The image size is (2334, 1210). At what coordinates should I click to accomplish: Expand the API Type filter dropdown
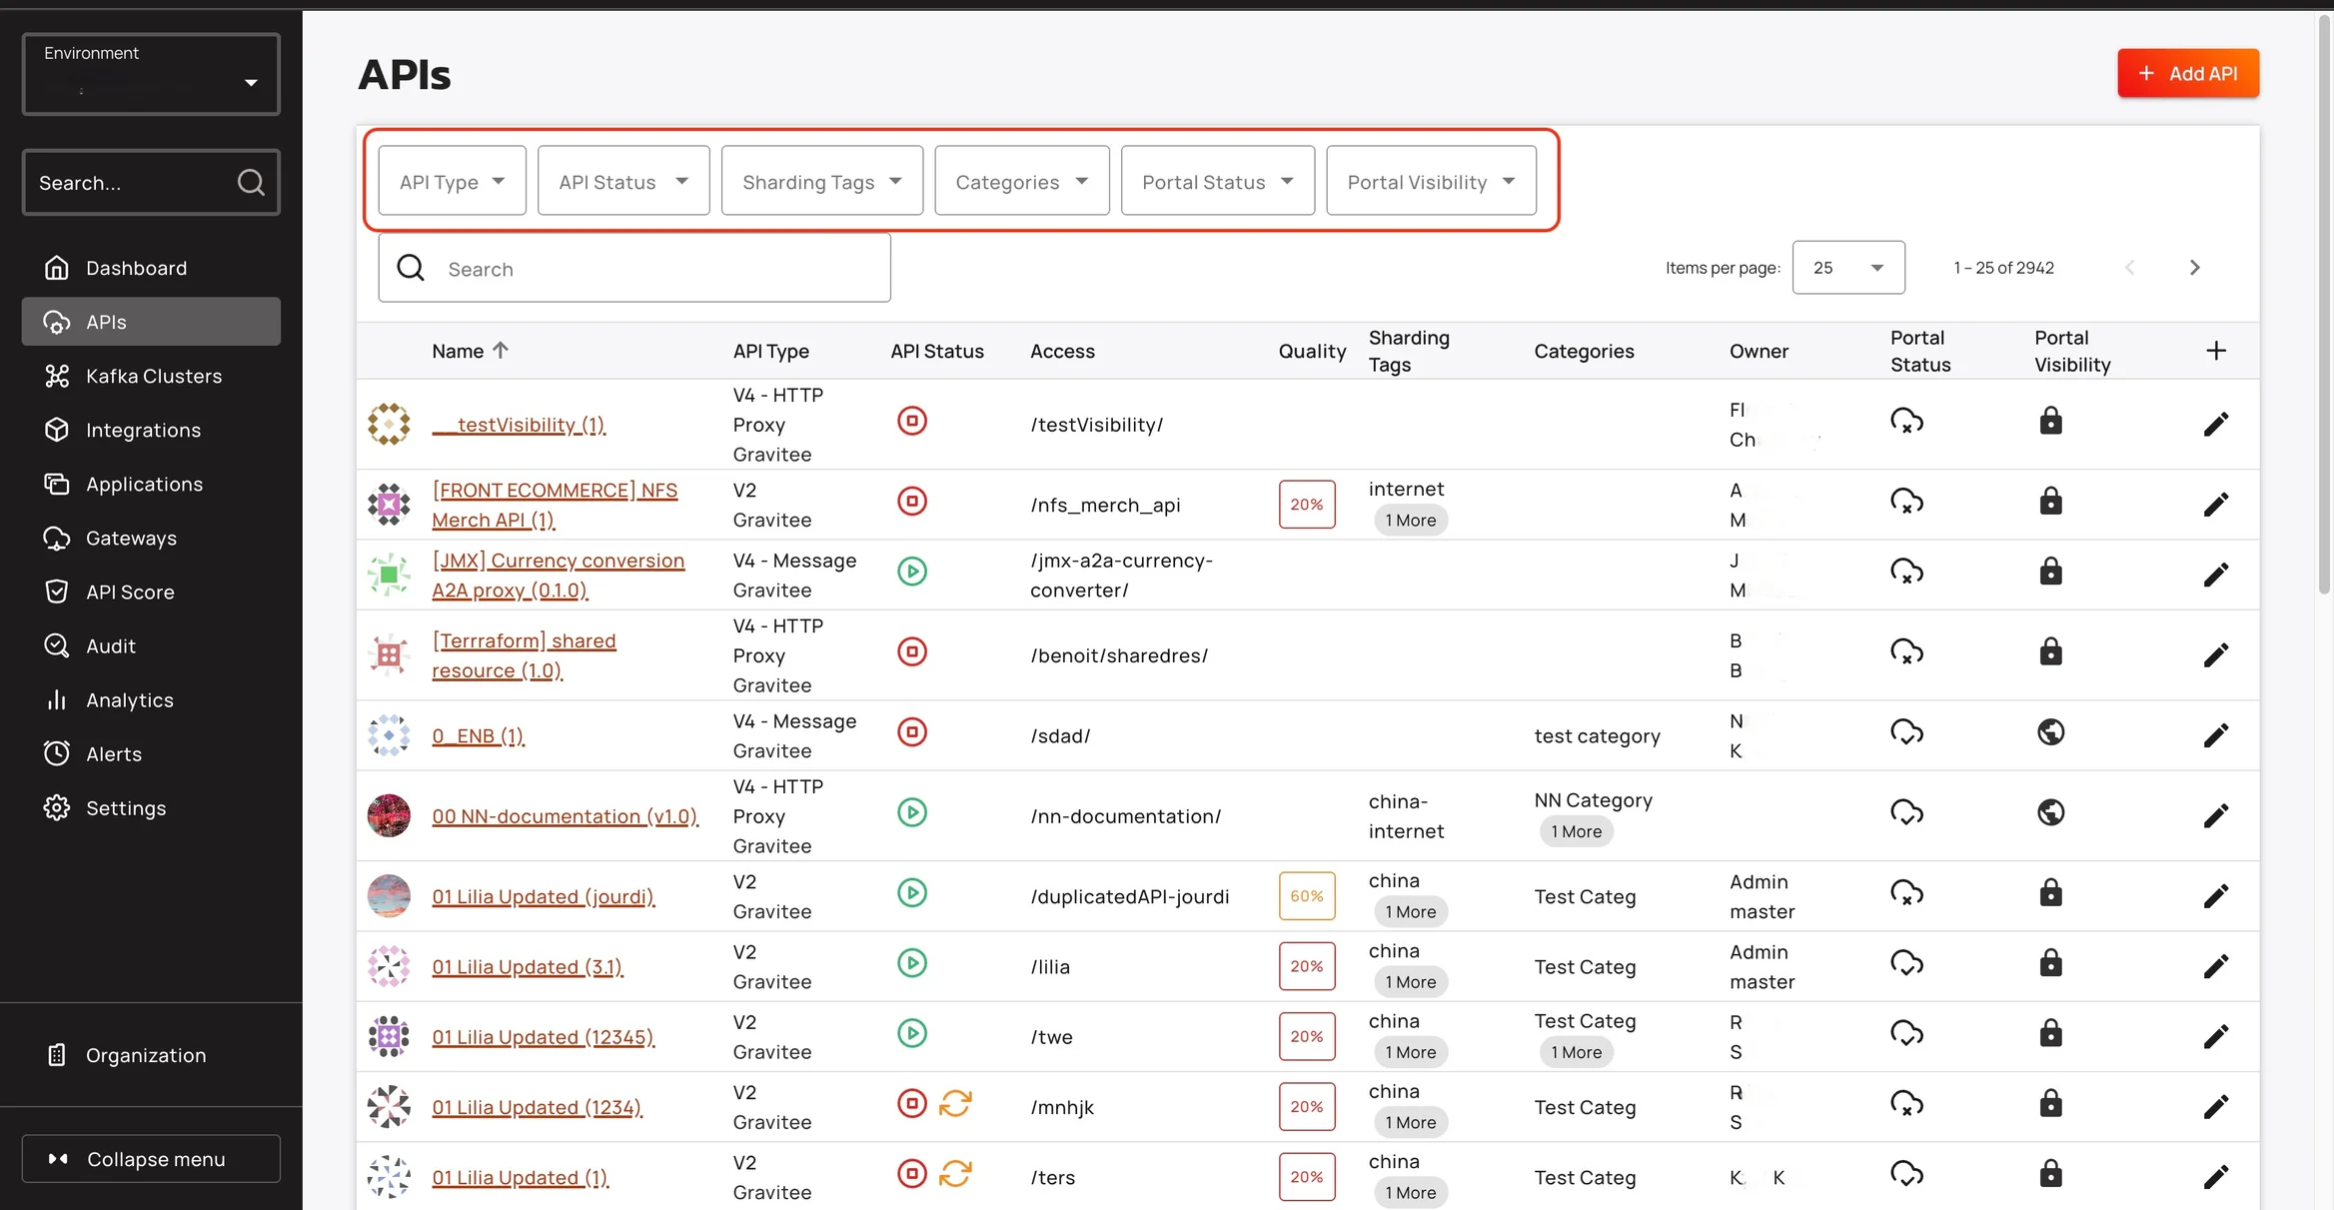[x=452, y=181]
